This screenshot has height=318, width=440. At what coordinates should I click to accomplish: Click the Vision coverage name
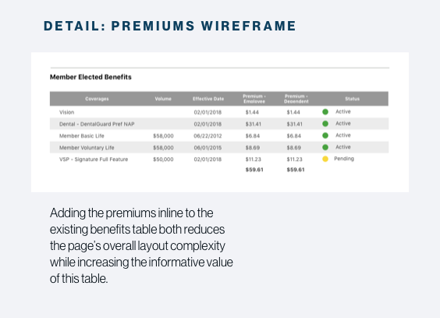tap(67, 112)
